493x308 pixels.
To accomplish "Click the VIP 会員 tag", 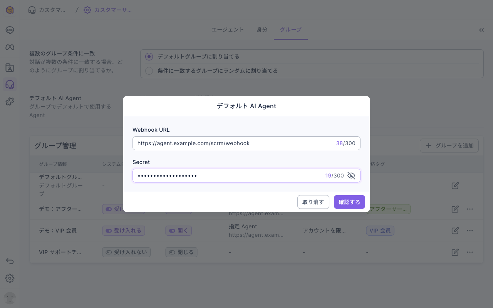I will pyautogui.click(x=380, y=231).
